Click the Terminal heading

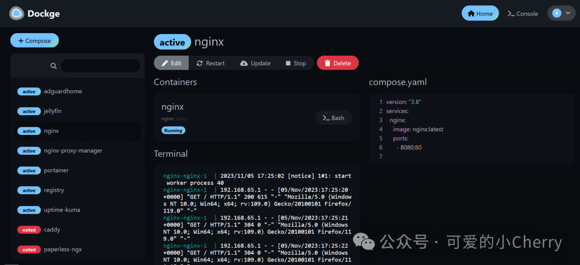(x=171, y=153)
